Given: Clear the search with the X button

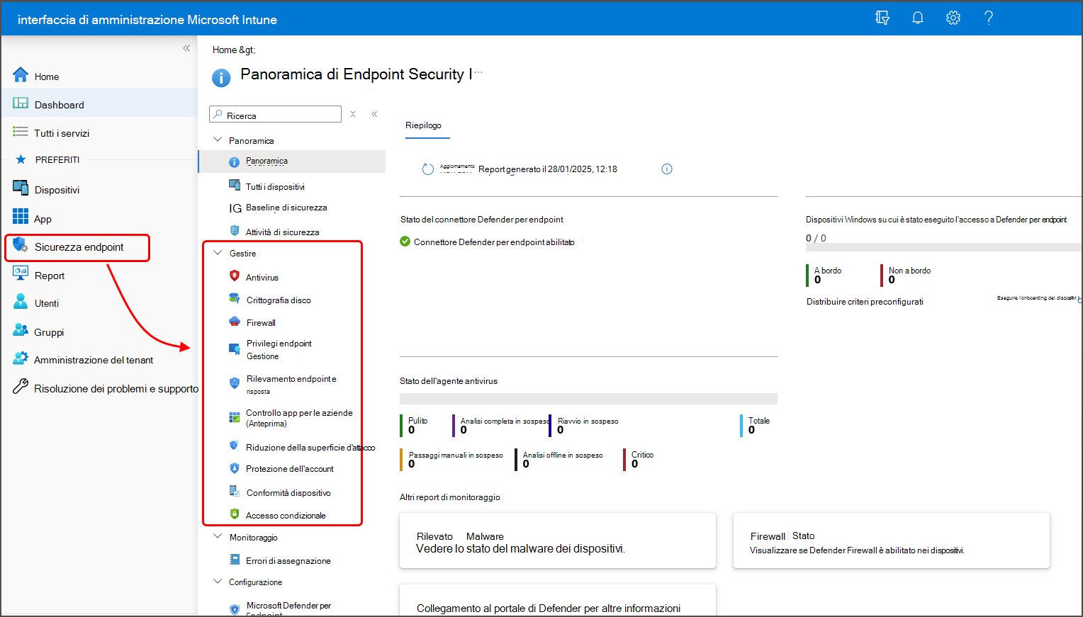Looking at the screenshot, I should [x=353, y=114].
